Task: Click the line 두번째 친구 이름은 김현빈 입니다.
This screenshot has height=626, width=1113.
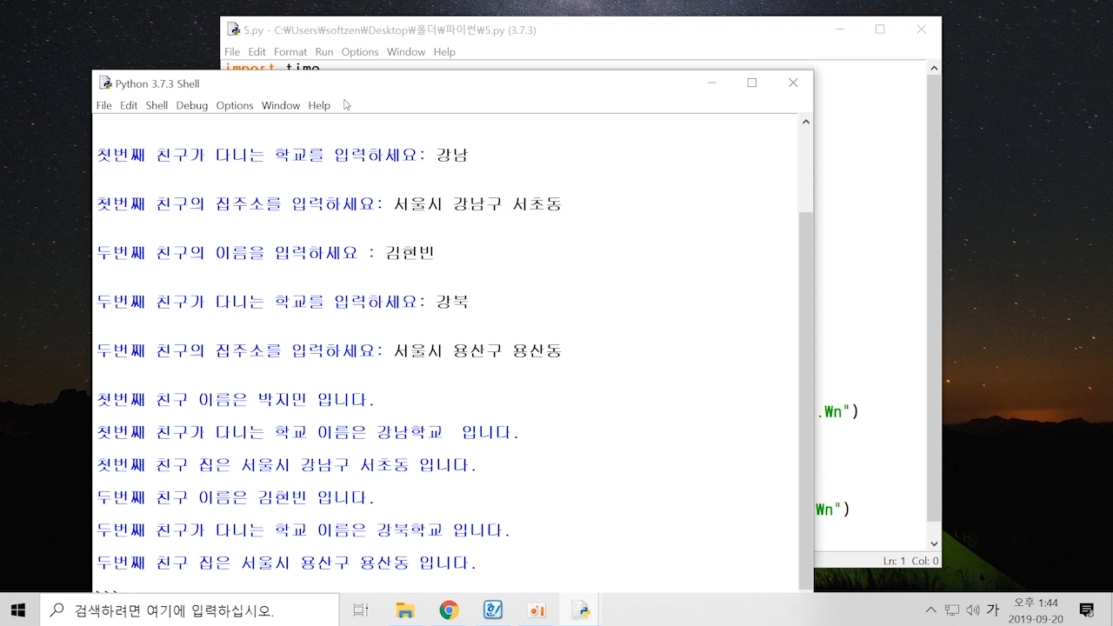Action: [236, 497]
